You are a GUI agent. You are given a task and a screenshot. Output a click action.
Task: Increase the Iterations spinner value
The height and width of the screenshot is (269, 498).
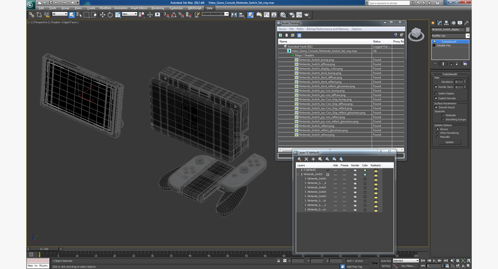tap(465, 81)
